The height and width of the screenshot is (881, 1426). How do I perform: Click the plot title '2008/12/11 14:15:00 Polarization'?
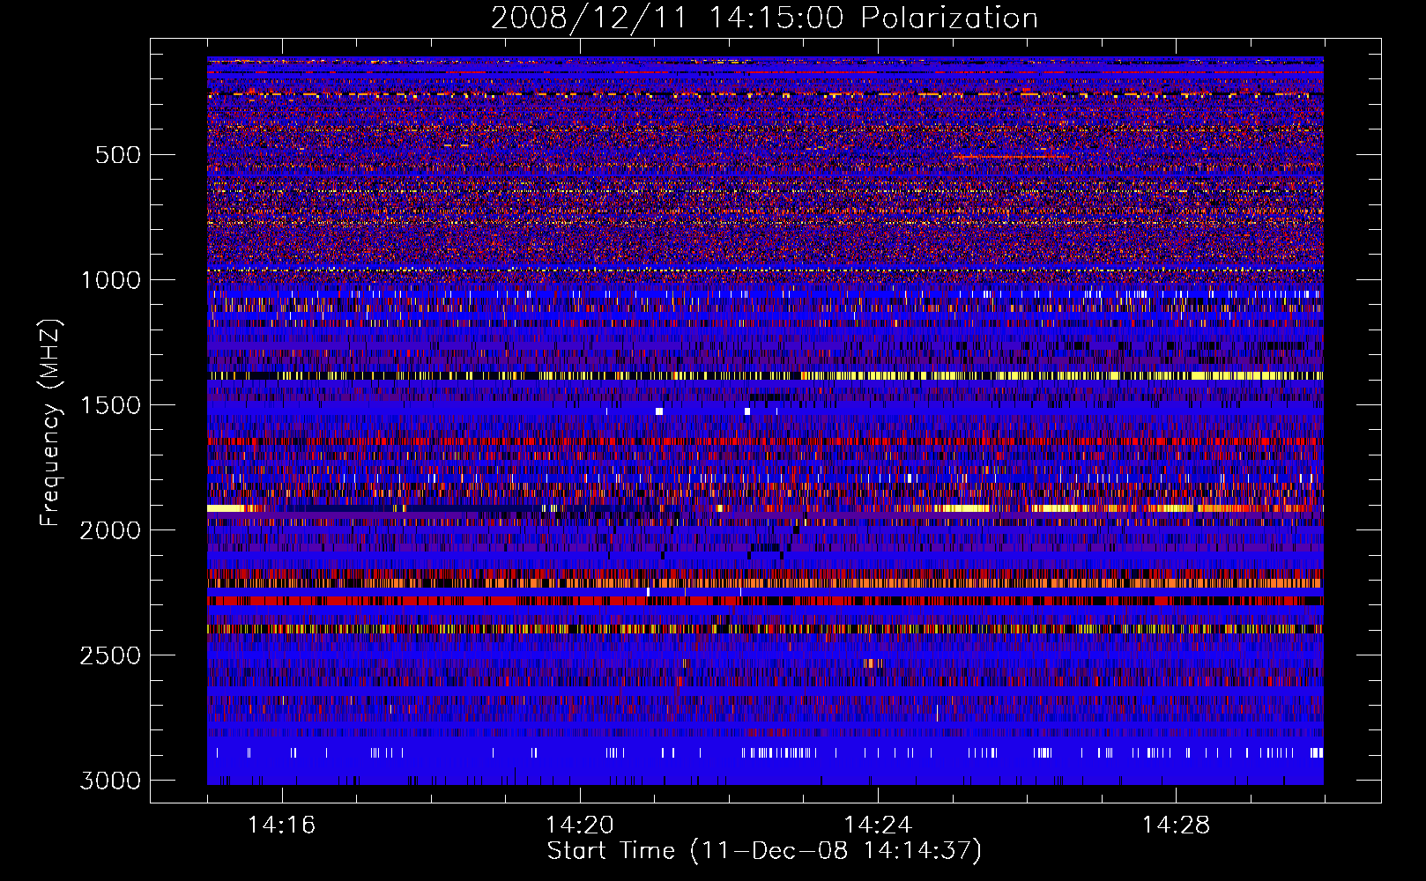click(764, 18)
